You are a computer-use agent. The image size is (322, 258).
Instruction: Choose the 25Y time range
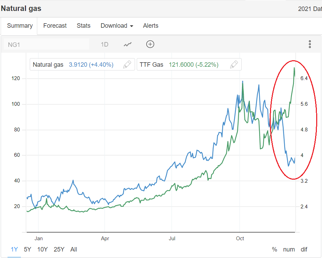(x=59, y=249)
